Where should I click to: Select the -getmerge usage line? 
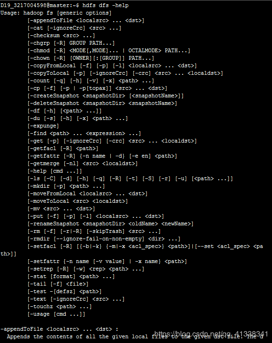(83, 163)
